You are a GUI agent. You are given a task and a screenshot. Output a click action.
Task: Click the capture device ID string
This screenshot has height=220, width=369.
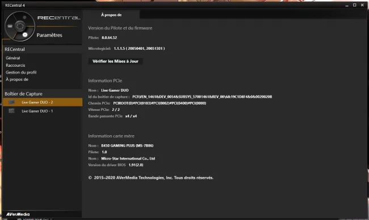pos(202,97)
